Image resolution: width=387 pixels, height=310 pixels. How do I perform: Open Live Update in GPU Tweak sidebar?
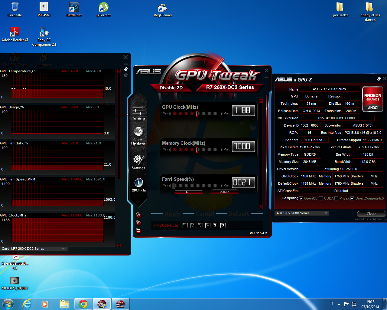click(138, 136)
